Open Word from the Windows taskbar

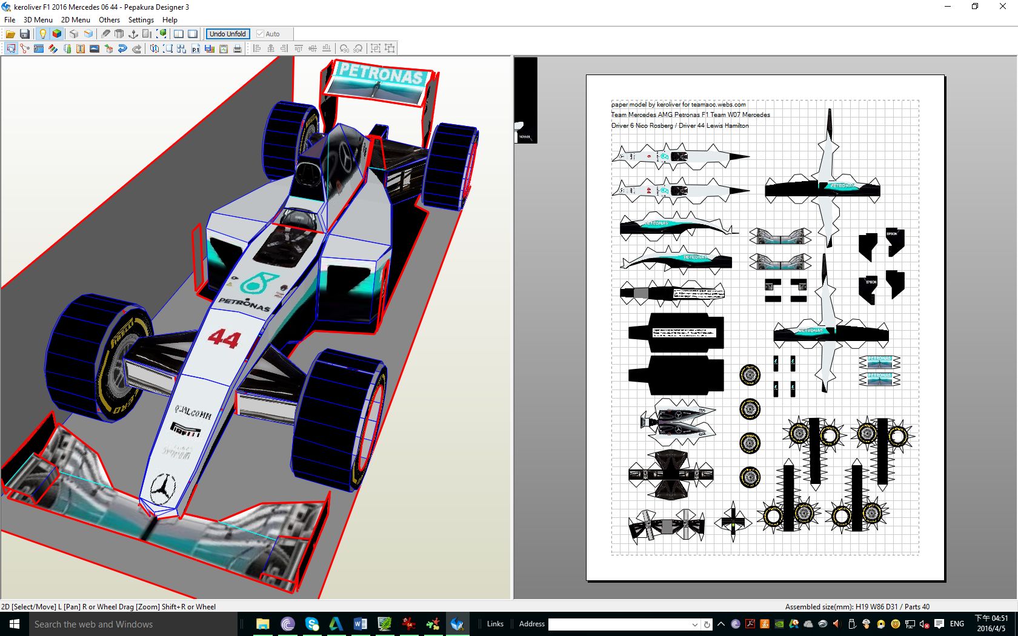coord(360,624)
